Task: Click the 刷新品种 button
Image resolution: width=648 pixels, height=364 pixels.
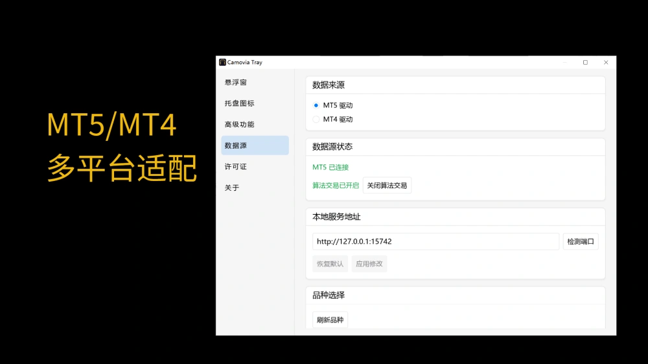Action: pyautogui.click(x=330, y=320)
